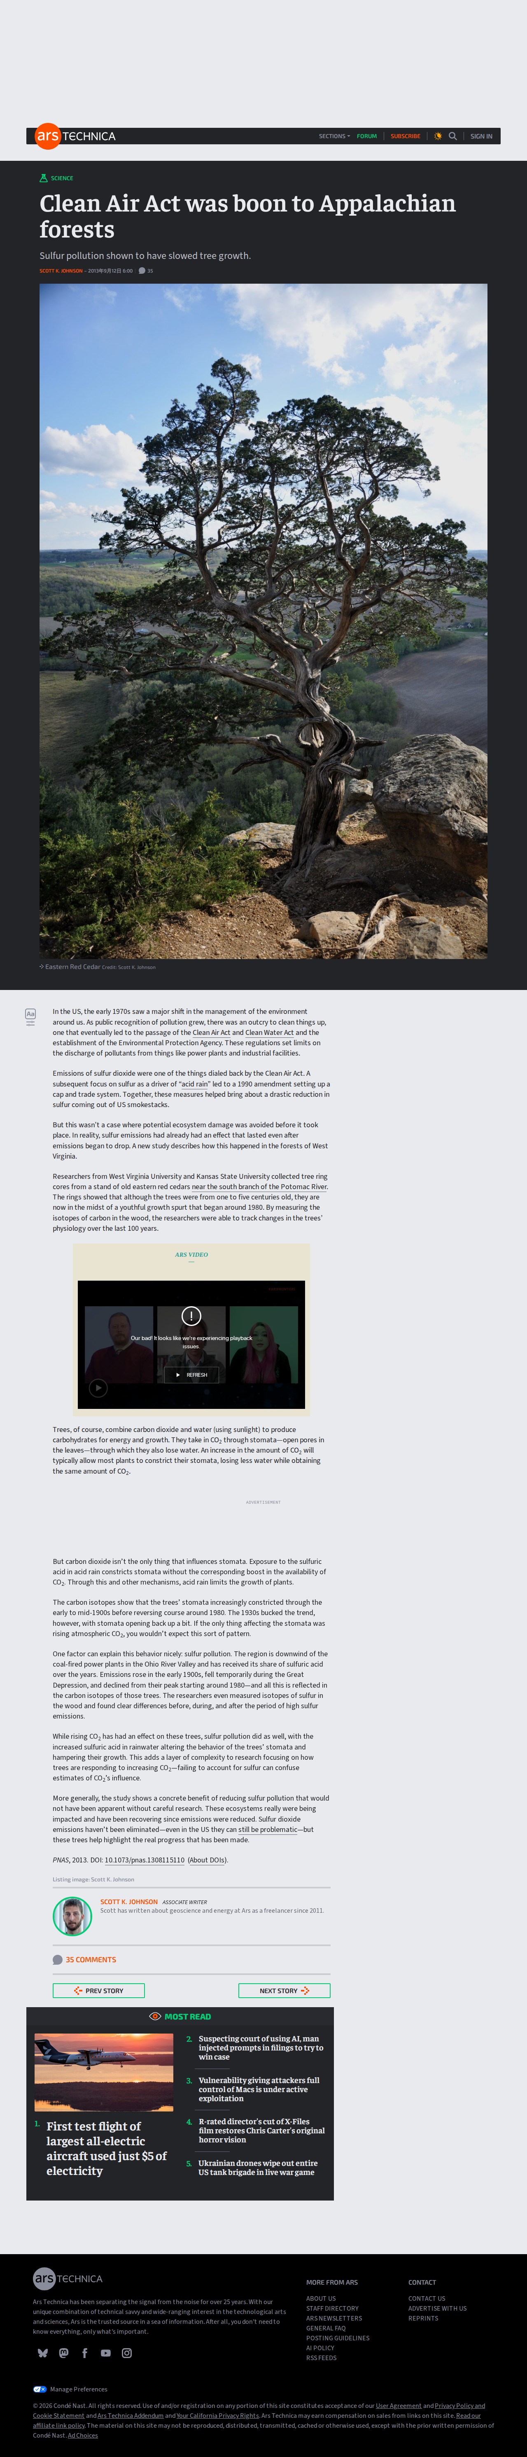Viewport: 527px width, 2457px height.
Task: Open the "acid rain" article link
Action: [194, 1084]
